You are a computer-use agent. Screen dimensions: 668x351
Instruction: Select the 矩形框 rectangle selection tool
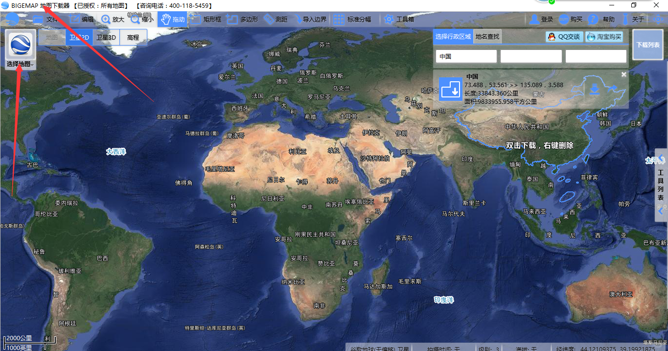pos(196,20)
